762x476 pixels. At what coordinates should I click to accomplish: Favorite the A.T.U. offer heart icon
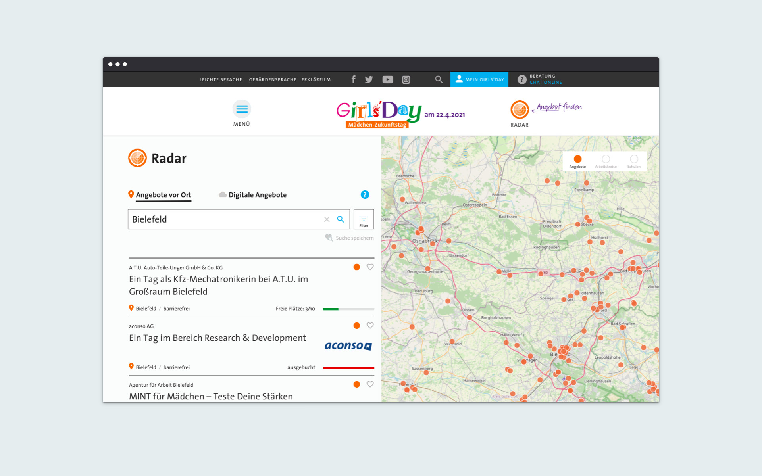(370, 267)
